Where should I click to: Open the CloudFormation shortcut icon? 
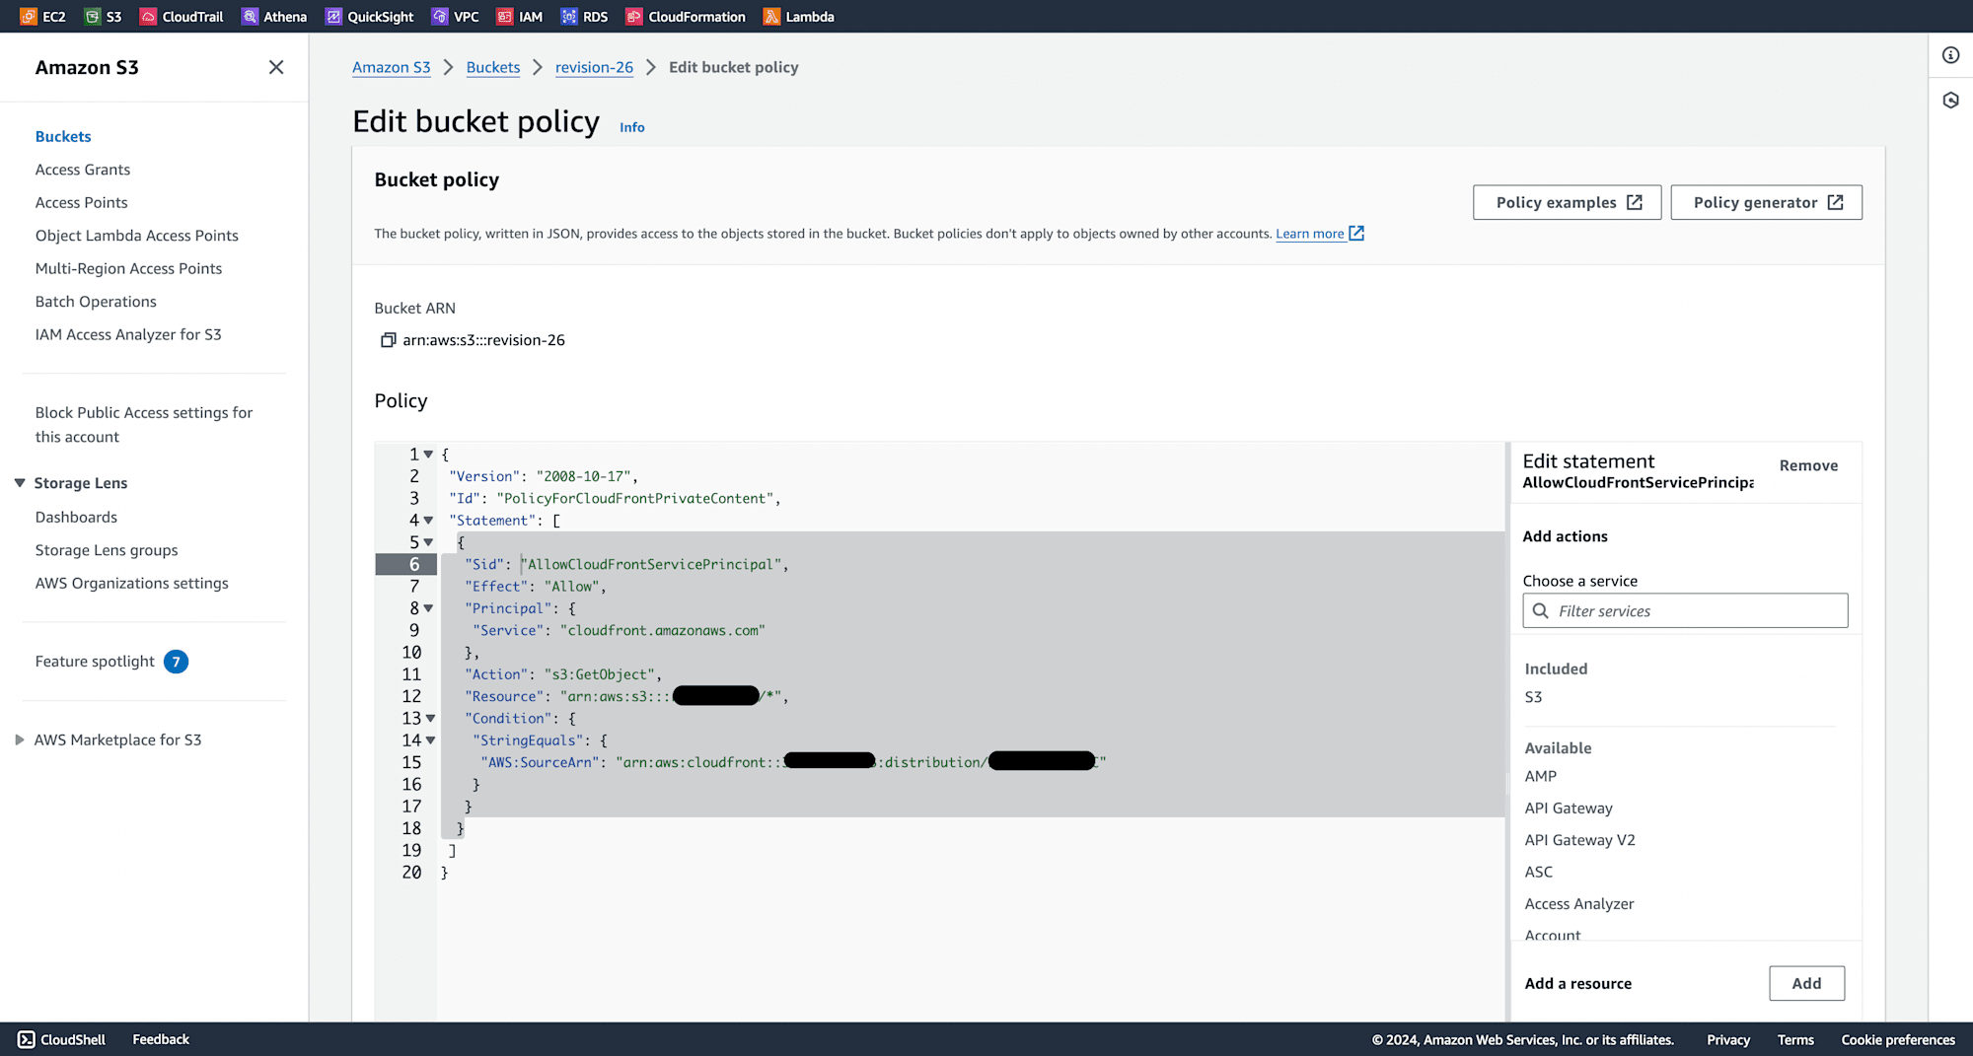634,17
